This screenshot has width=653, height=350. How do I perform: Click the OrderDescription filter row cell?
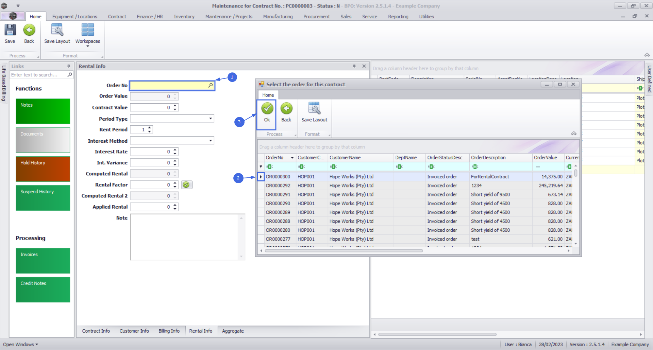click(x=501, y=167)
